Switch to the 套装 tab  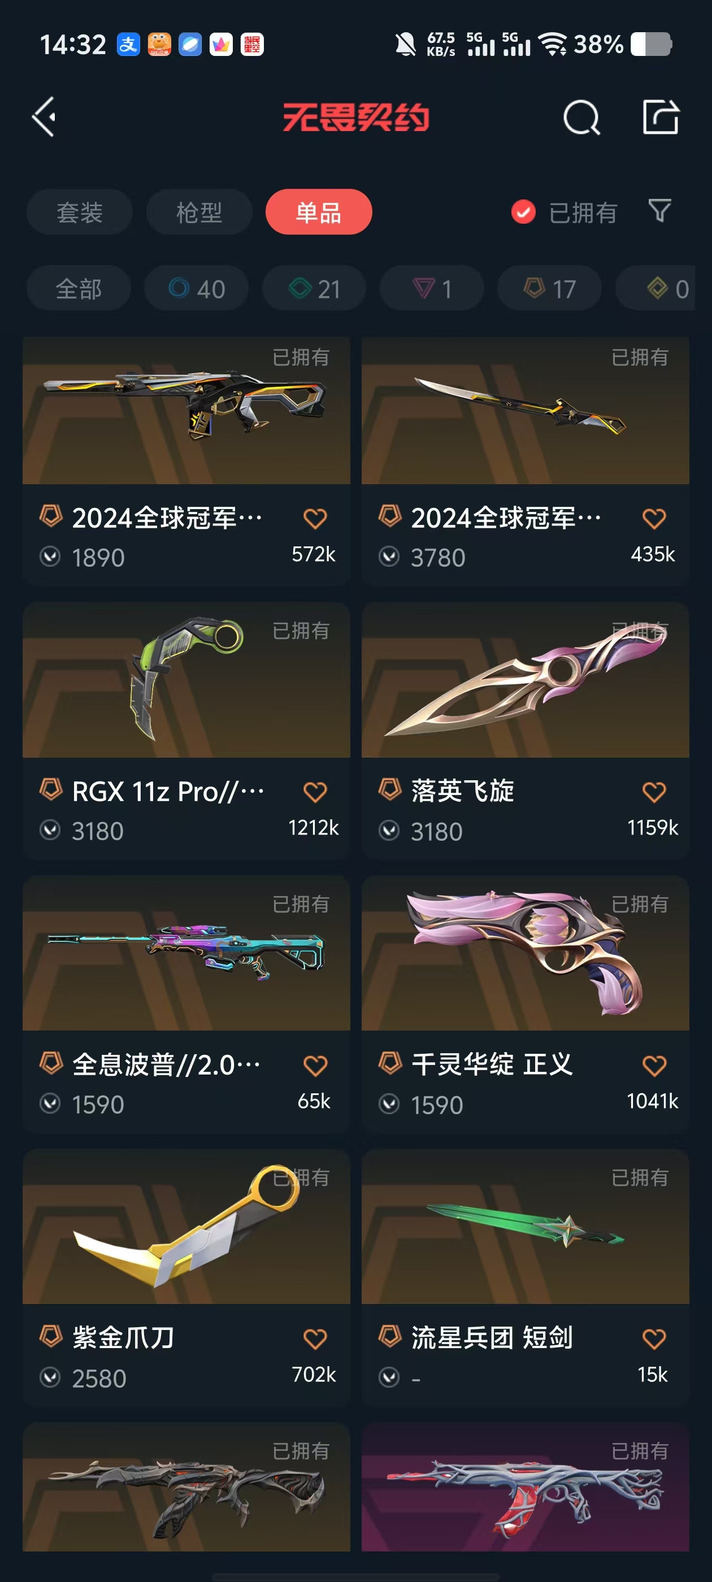click(79, 212)
